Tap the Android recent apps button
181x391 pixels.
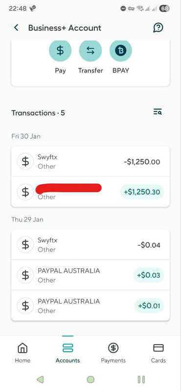(141, 380)
